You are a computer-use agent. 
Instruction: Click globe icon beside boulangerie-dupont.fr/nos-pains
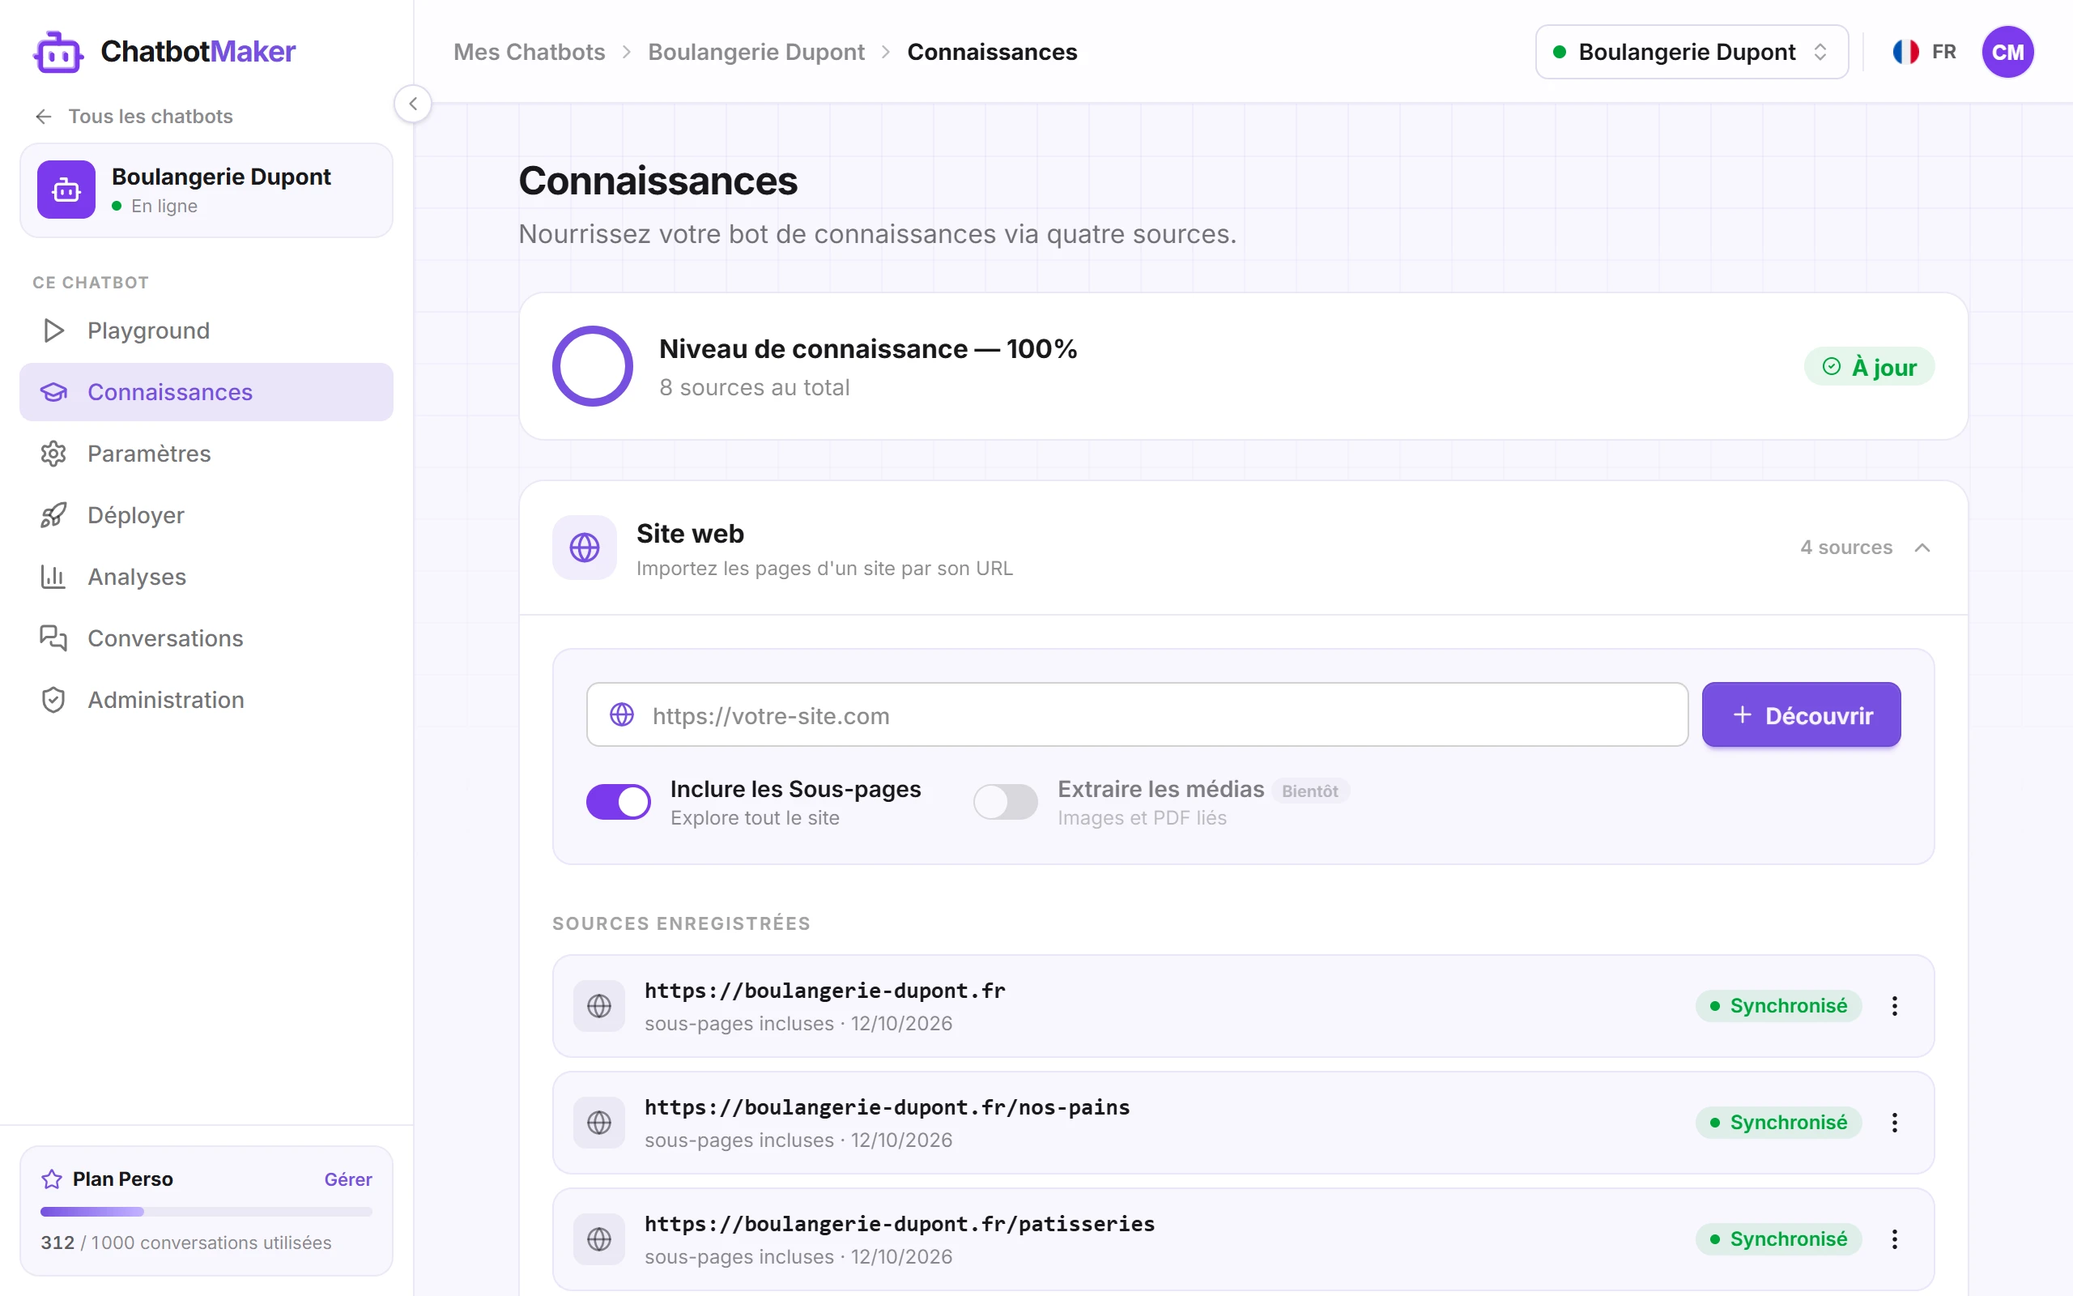pyautogui.click(x=598, y=1122)
